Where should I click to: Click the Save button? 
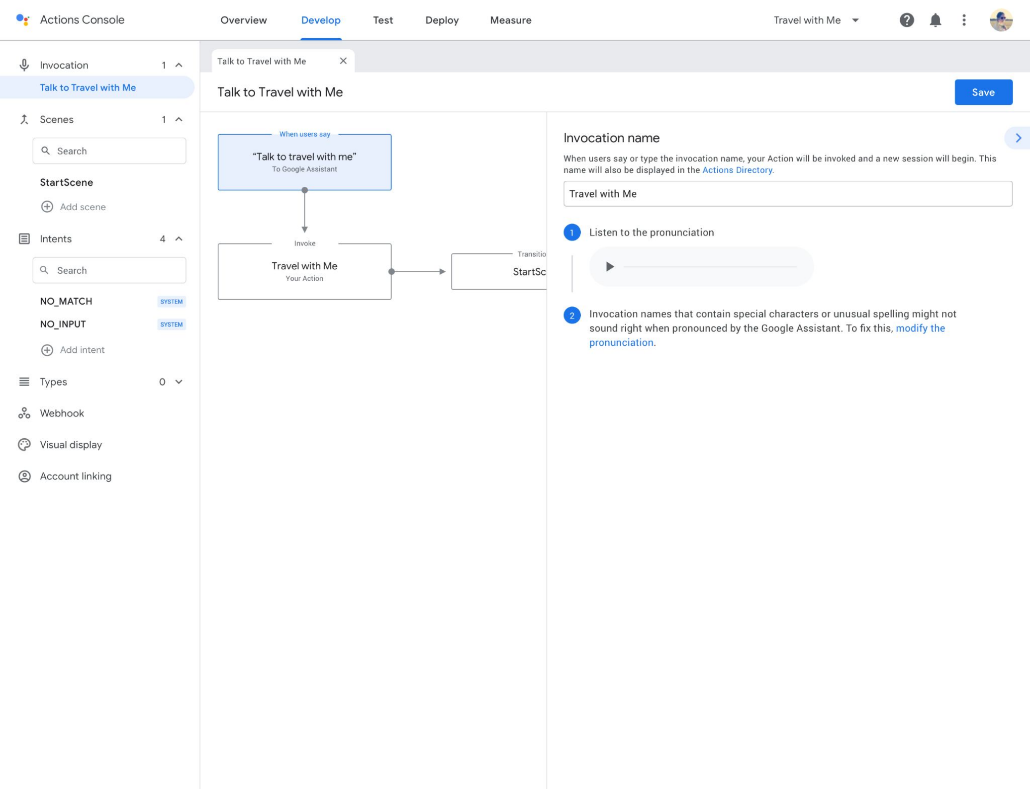click(983, 92)
